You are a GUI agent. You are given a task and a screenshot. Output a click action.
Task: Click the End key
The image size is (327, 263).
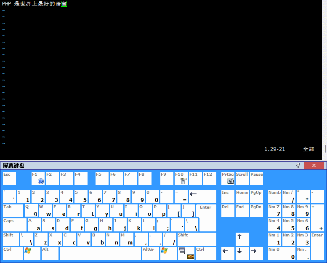pyautogui.click(x=242, y=211)
